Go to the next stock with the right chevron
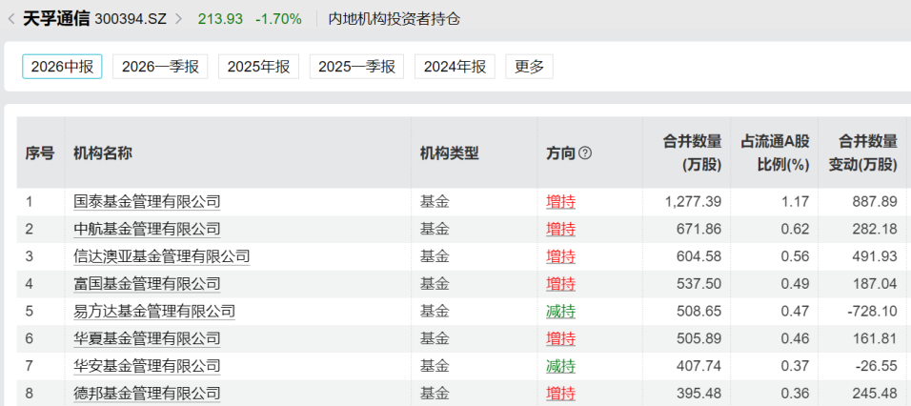The width and height of the screenshot is (911, 406). point(178,19)
